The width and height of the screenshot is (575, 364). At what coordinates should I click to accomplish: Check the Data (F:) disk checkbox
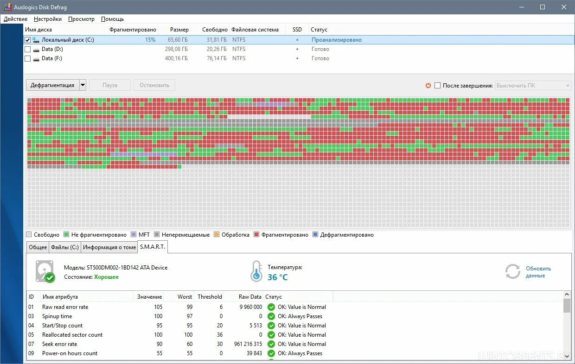(27, 58)
